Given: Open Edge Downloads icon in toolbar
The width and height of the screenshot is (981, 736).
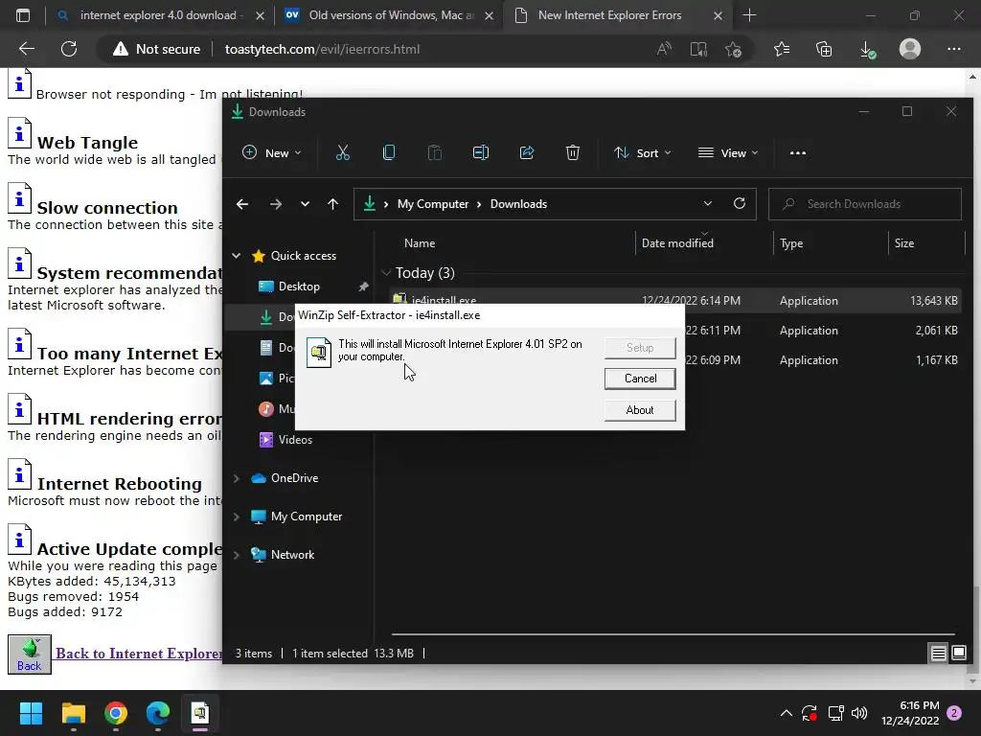Looking at the screenshot, I should click(867, 50).
